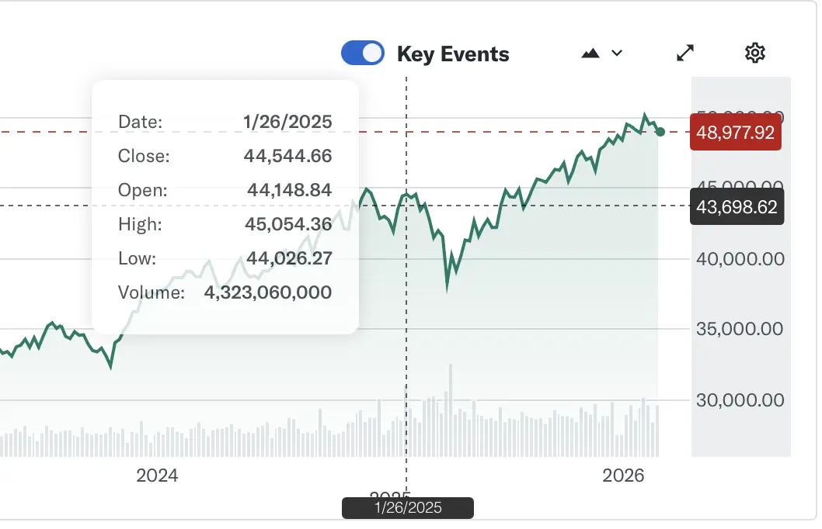
Task: Click the red 48,977.92 price label
Action: (735, 132)
